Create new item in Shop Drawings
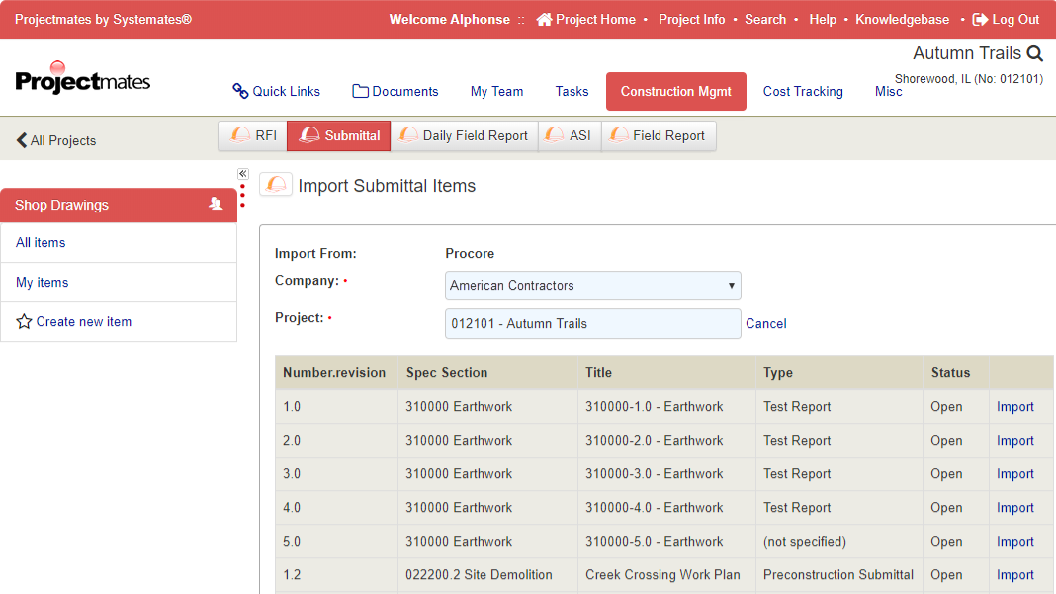The width and height of the screenshot is (1056, 594). tap(83, 322)
